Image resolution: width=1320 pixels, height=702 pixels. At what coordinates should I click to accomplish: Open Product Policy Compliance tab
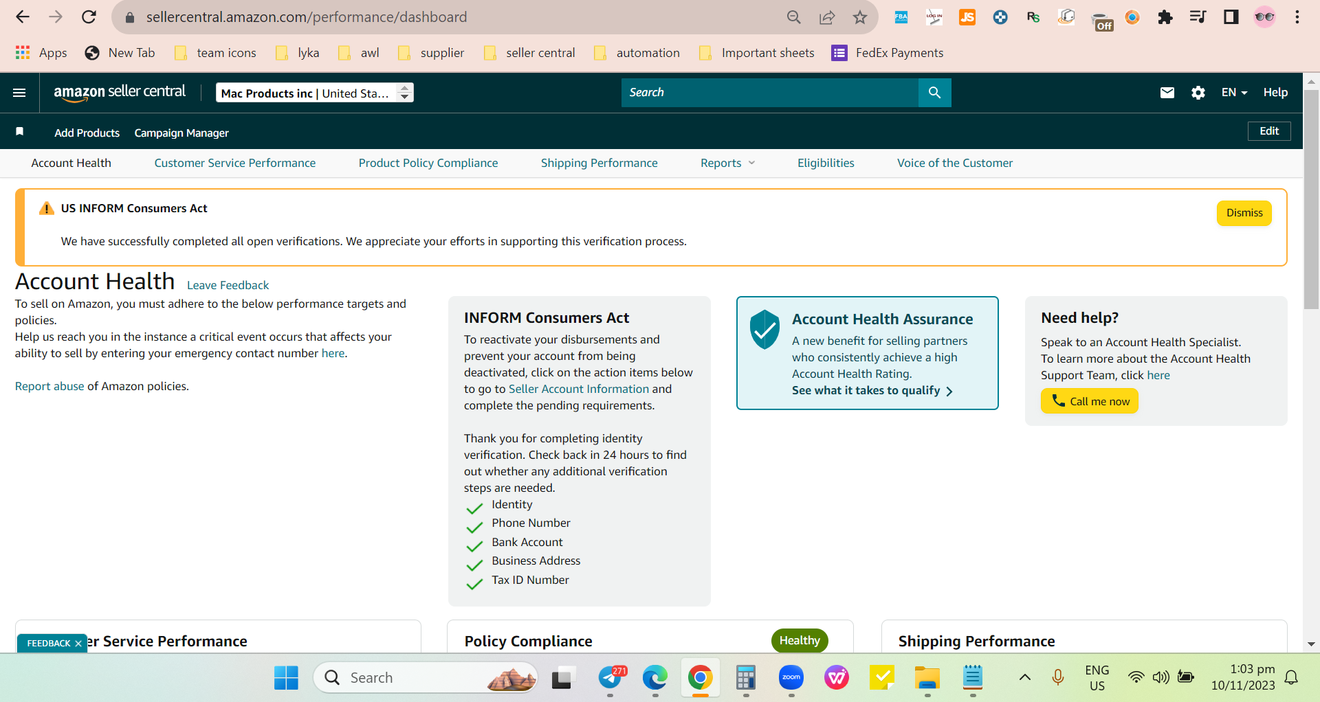tap(428, 163)
